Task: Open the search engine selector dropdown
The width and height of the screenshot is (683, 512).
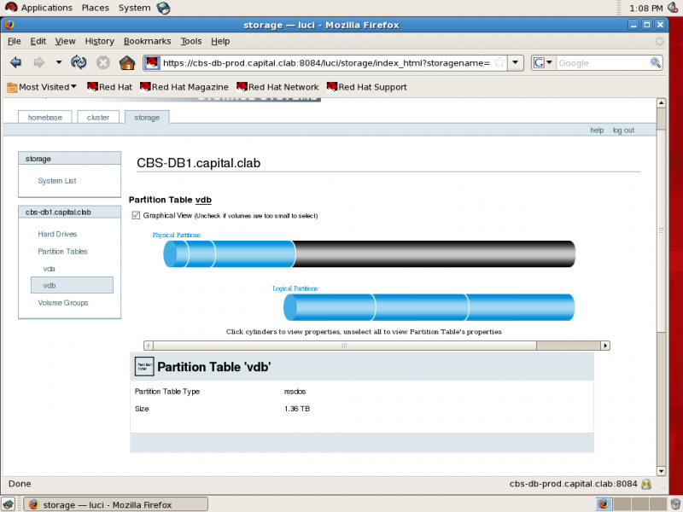Action: (543, 62)
